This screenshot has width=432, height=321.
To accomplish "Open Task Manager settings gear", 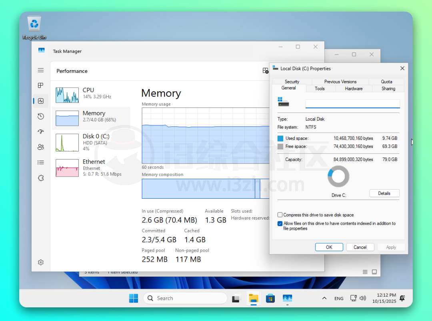I will click(x=41, y=262).
